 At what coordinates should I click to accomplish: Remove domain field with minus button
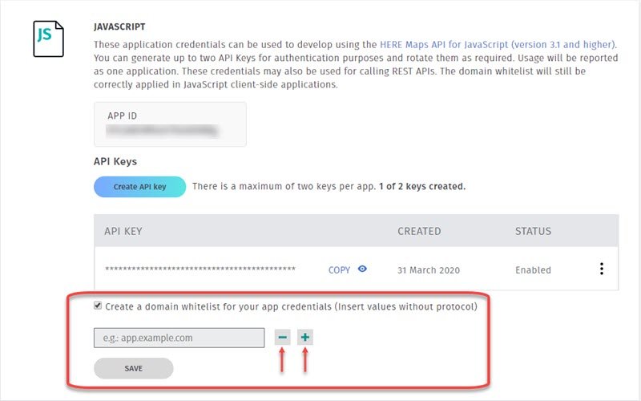[x=283, y=338]
